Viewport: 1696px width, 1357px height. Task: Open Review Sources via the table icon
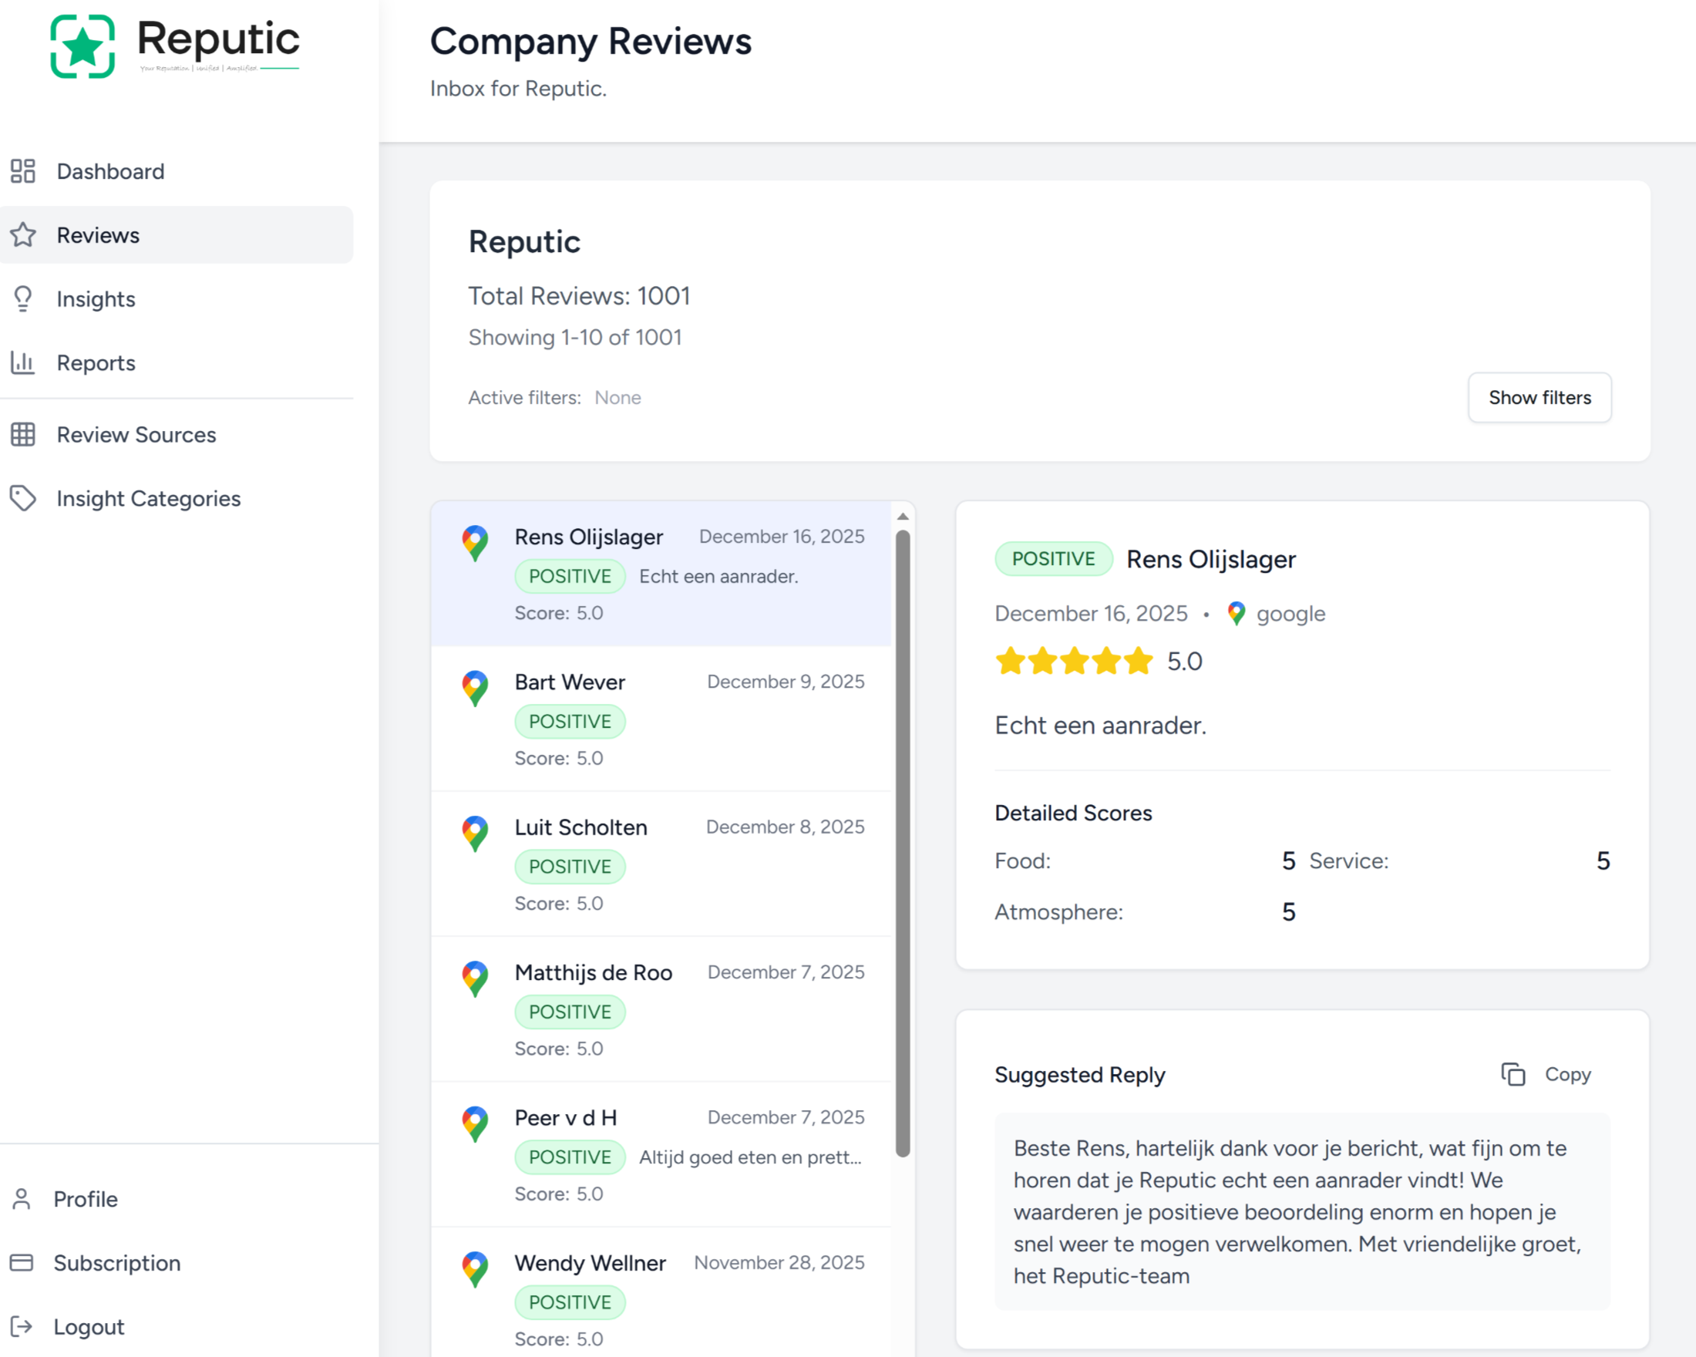(x=23, y=434)
